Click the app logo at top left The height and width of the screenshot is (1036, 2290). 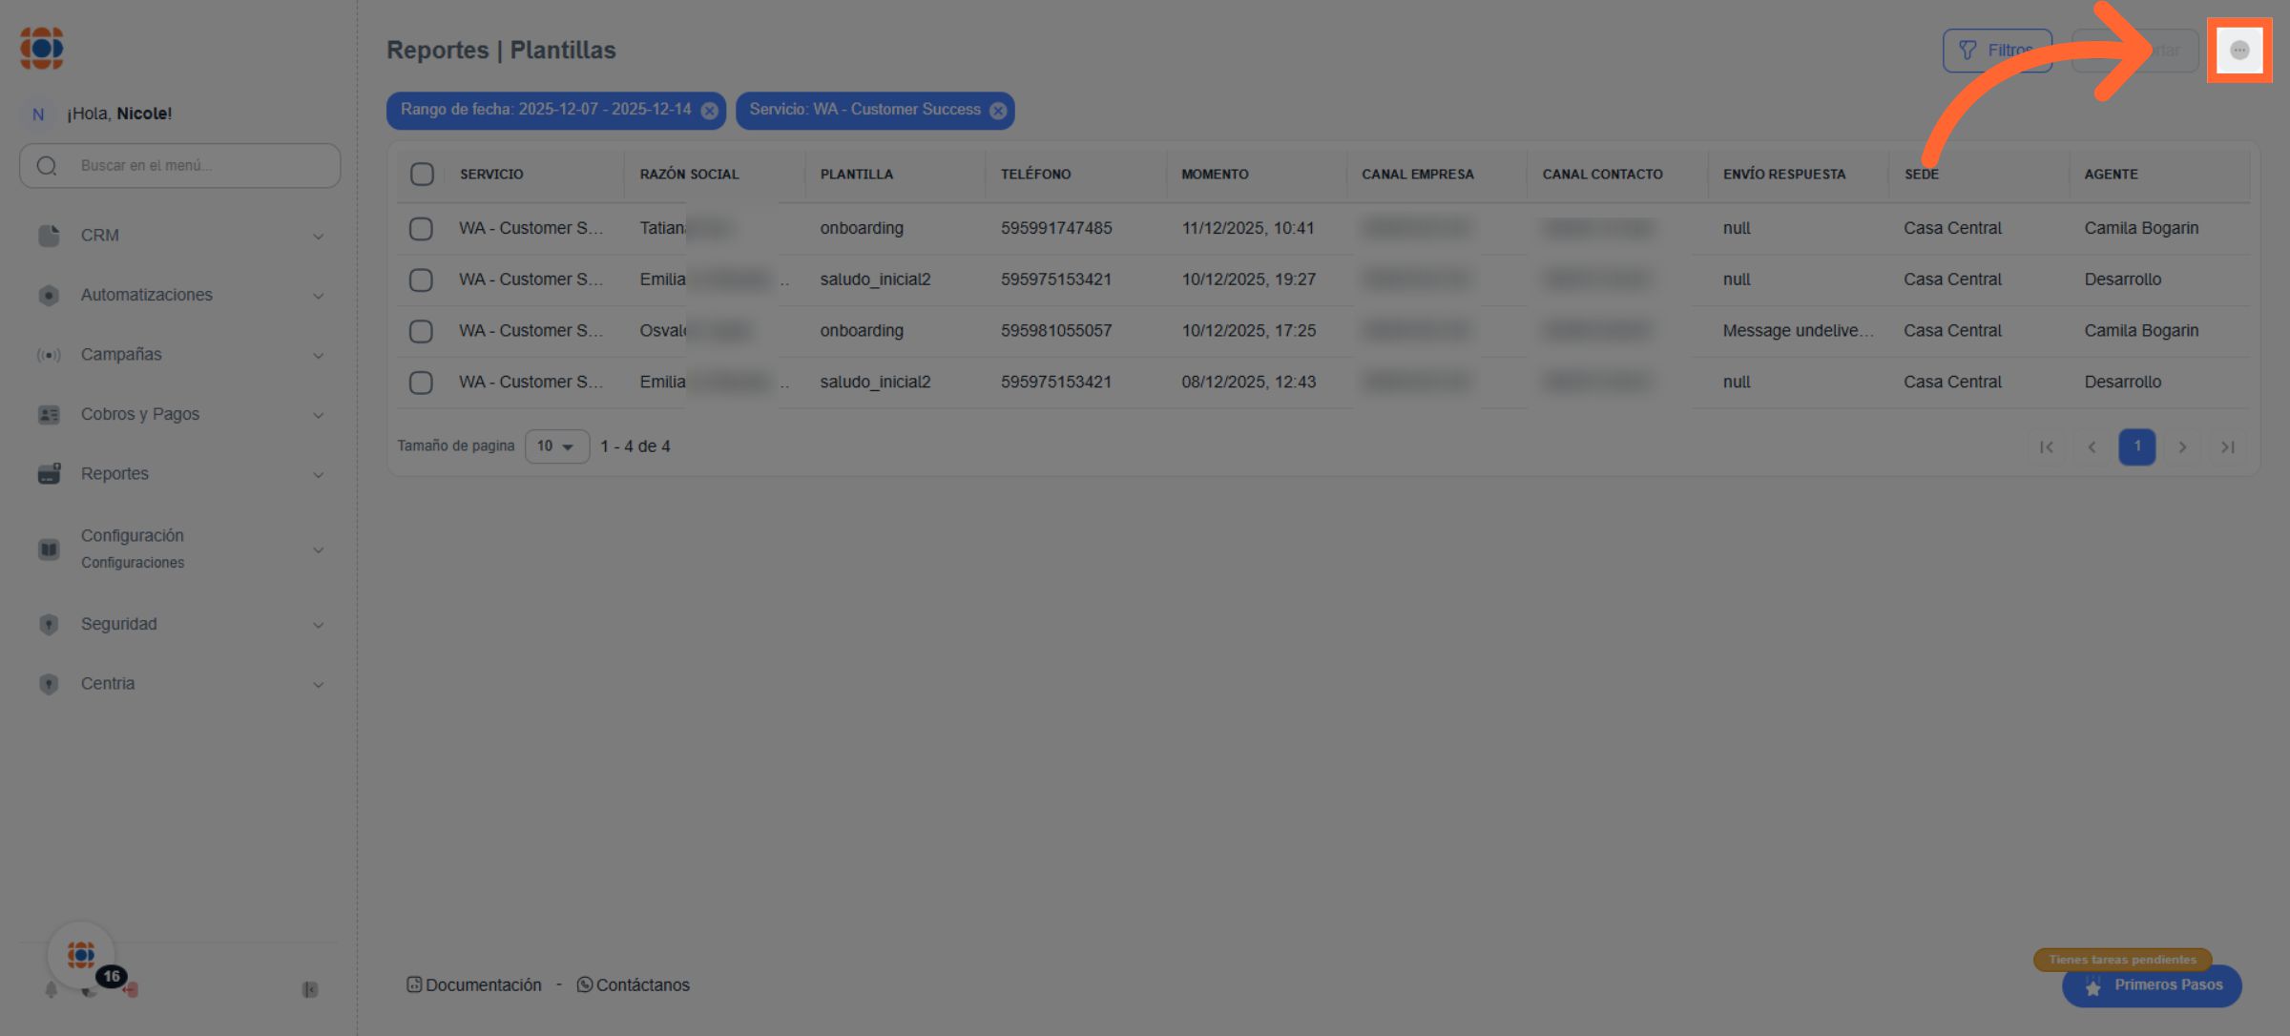[x=42, y=48]
